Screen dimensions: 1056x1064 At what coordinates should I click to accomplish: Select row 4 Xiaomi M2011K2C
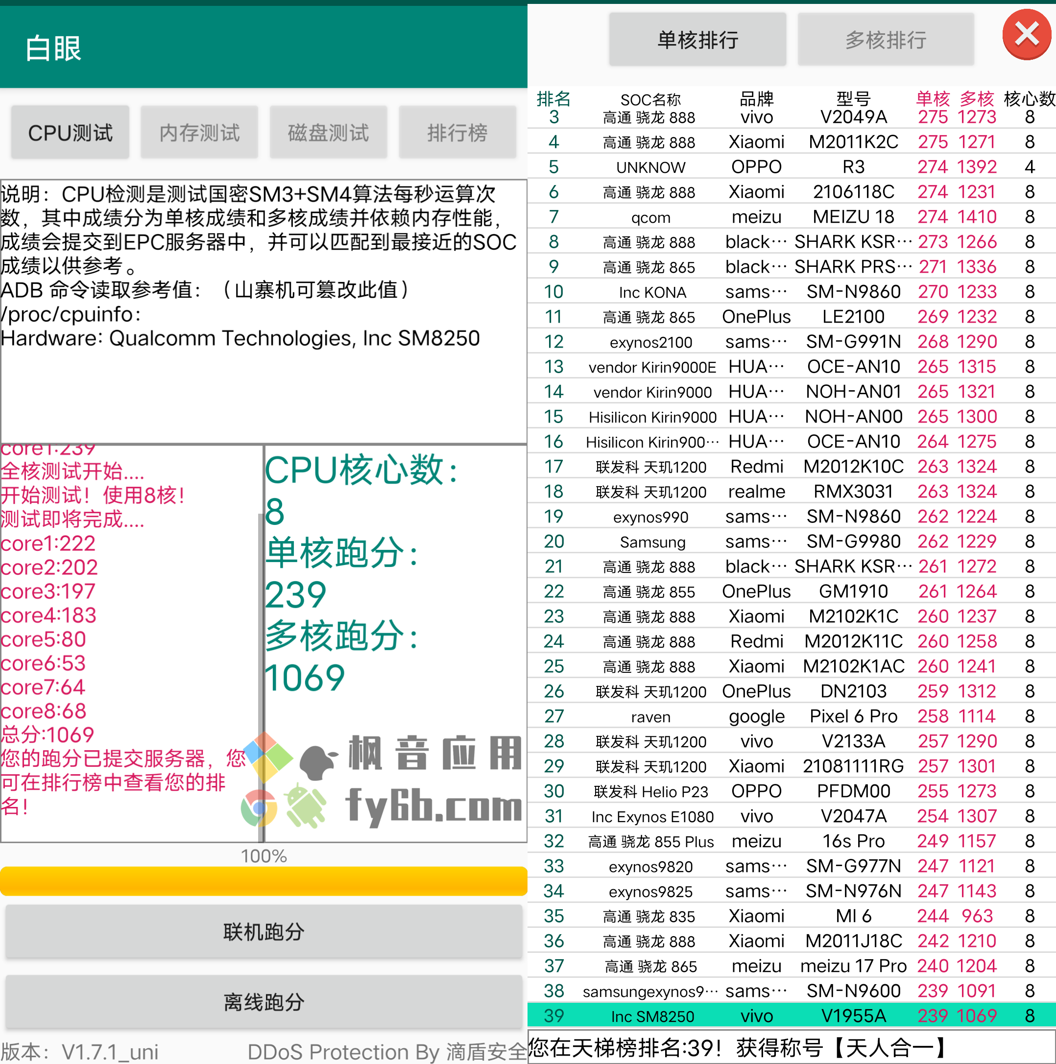click(x=792, y=142)
